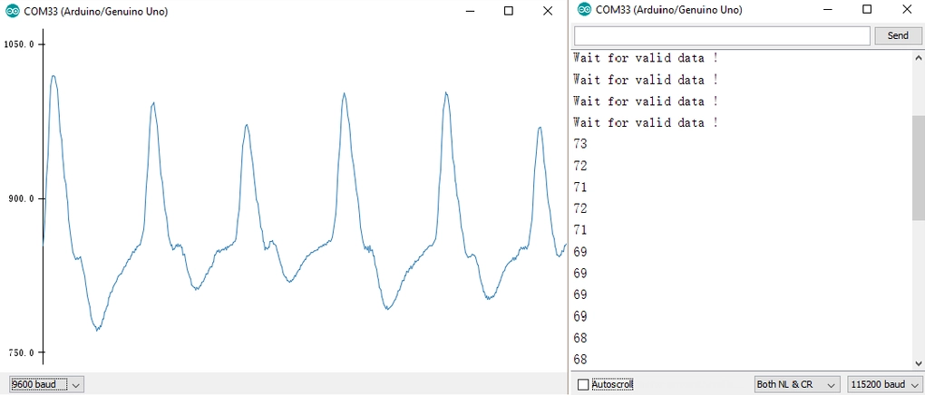Click the 73 heart rate reading line
This screenshot has height=395, width=925.
(580, 144)
